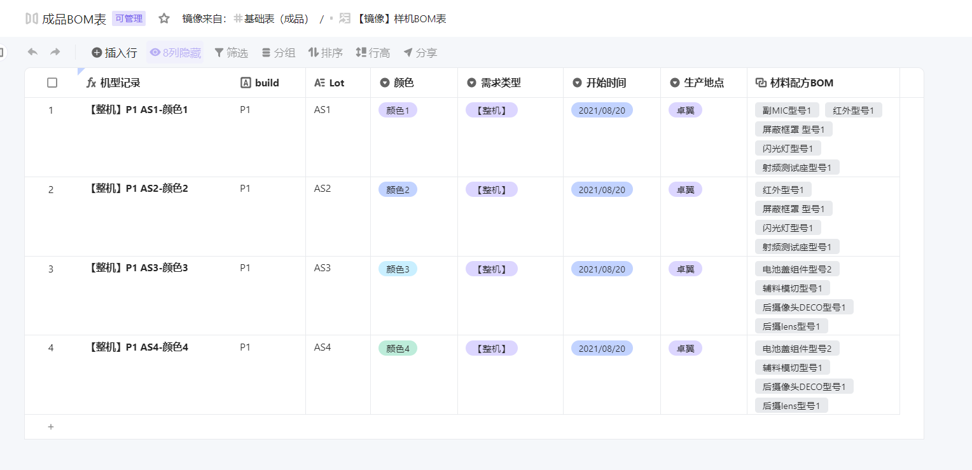
Task: Click the plus button to add row
Action: pyautogui.click(x=51, y=427)
